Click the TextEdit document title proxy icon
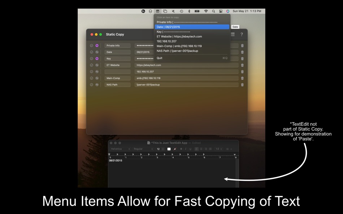Viewport: 343px width, 214px height. (149, 143)
